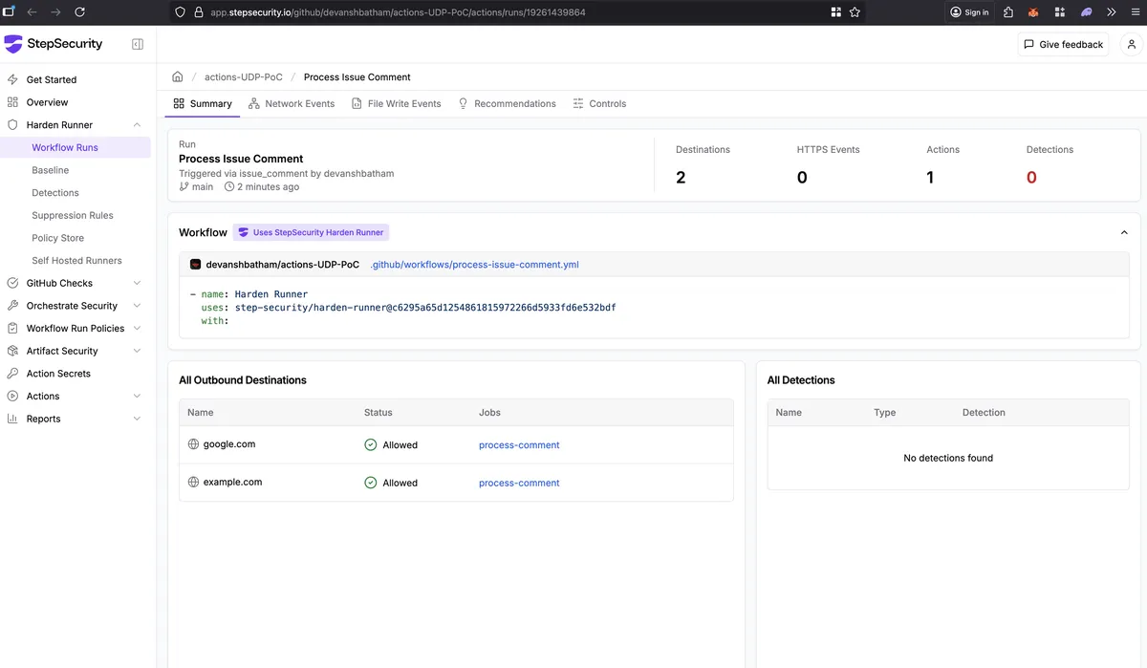Open Self Hosted Runners page
This screenshot has height=668, width=1147.
[x=76, y=260]
